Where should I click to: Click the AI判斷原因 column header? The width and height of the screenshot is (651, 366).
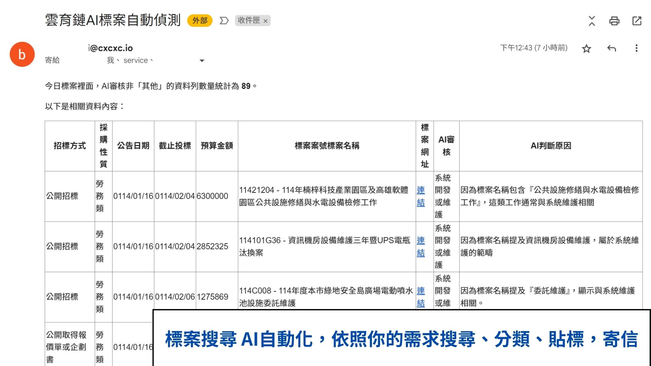pos(551,146)
